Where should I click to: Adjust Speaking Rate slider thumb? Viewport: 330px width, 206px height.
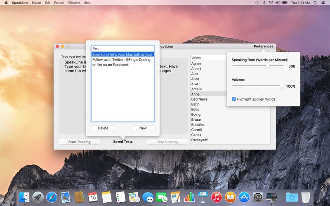pos(267,66)
